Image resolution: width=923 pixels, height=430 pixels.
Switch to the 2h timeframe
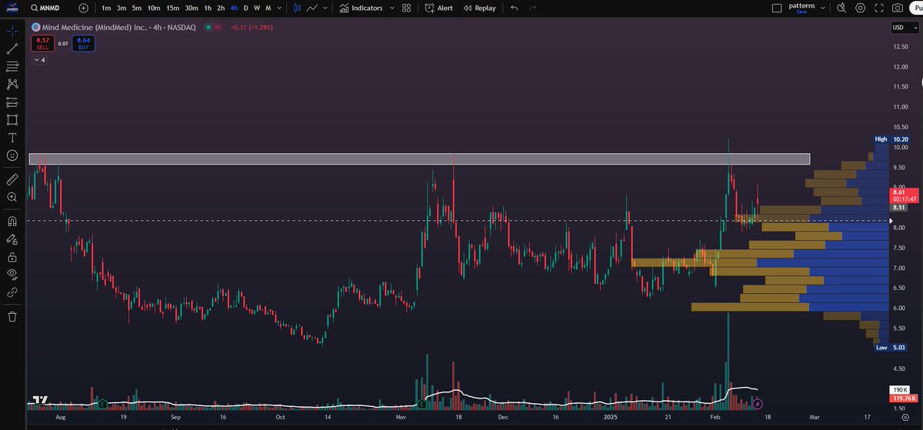(221, 8)
